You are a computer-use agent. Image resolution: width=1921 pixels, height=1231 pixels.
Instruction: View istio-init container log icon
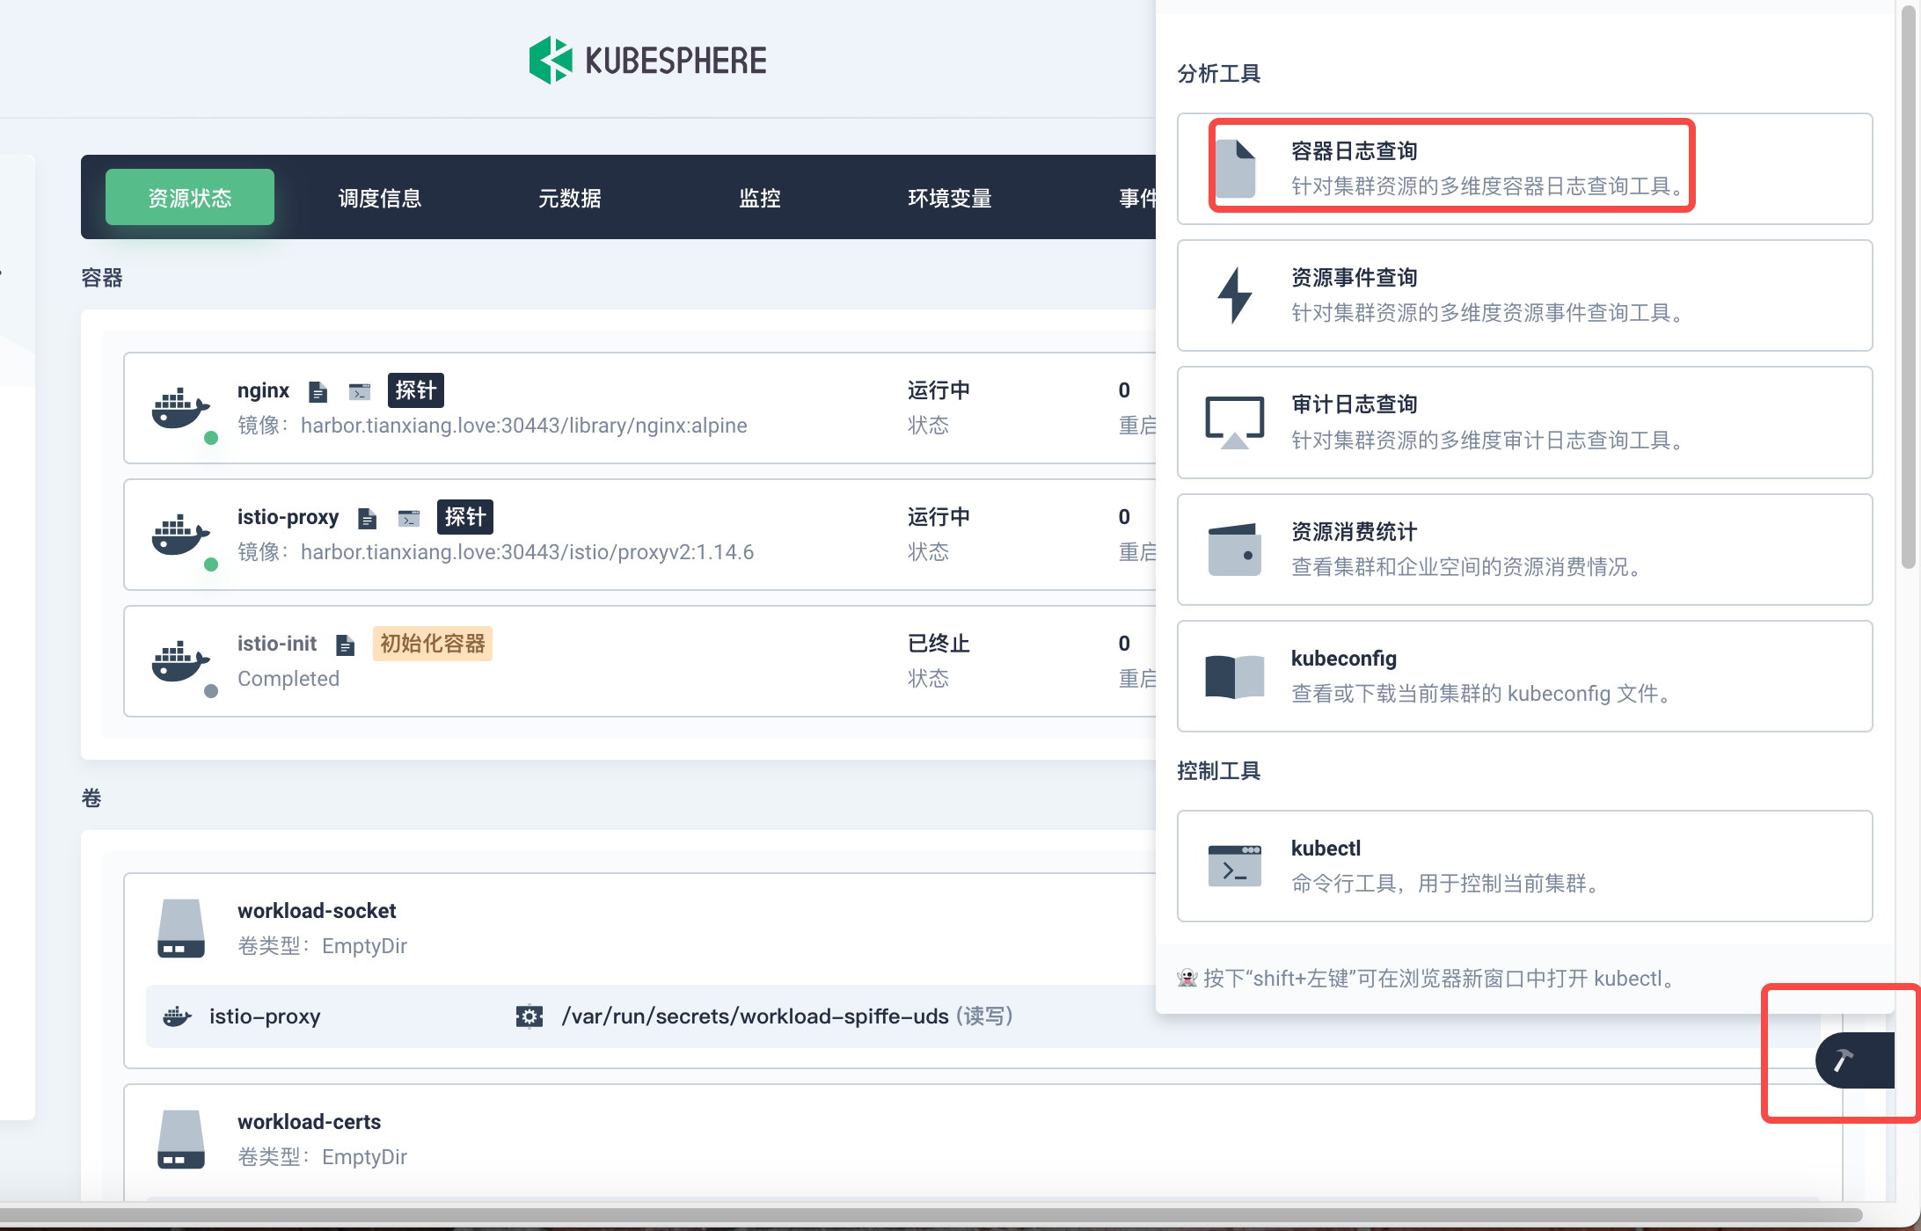coord(346,645)
